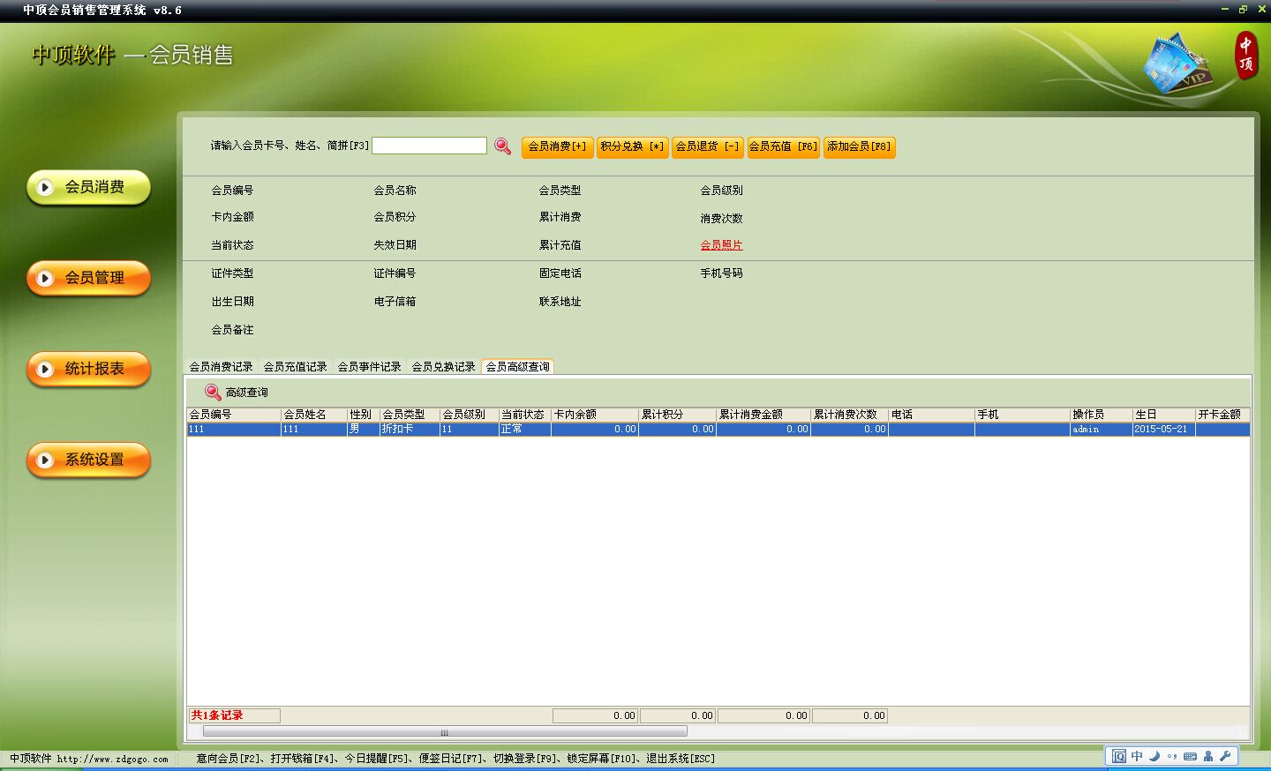Screen dimensions: 1271x771
Task: Switch to the 会员事件记录 tab
Action: click(369, 367)
